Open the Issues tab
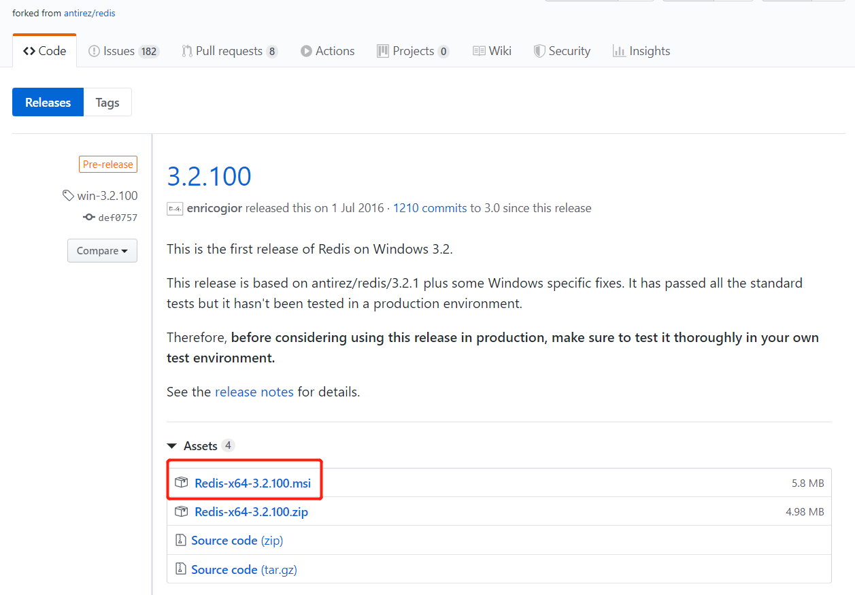 (x=124, y=51)
